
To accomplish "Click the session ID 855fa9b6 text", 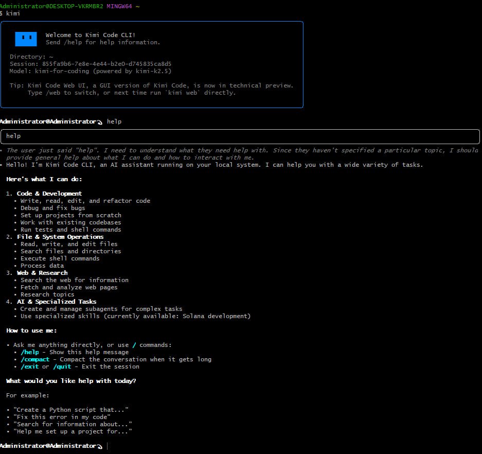I will [106, 64].
